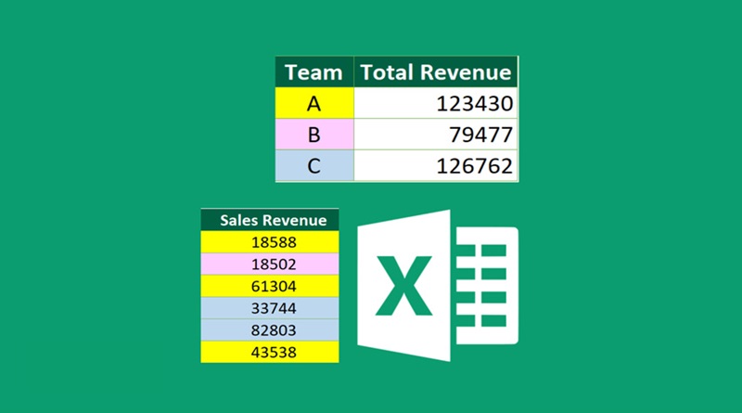Click the pink Team B cell
Viewport: 742px width, 413px height.
click(313, 135)
